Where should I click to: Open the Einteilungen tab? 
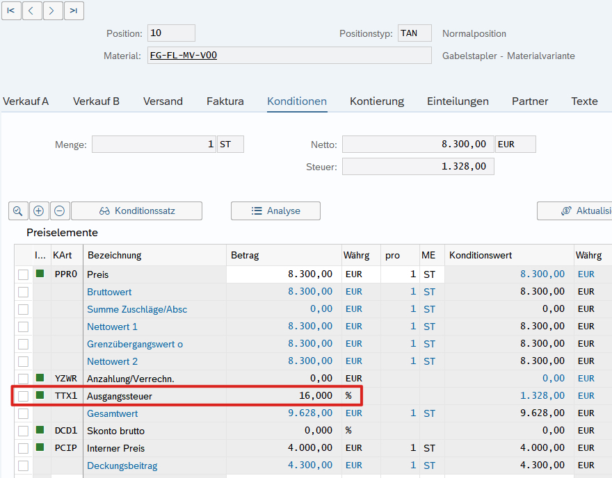458,101
